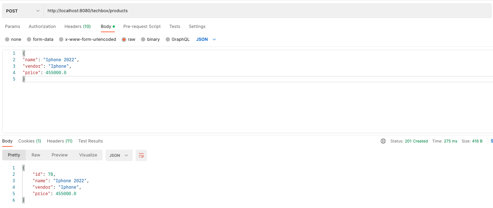Image resolution: width=493 pixels, height=208 pixels.
Task: Click the closing brace in request editor
Action: click(x=24, y=79)
